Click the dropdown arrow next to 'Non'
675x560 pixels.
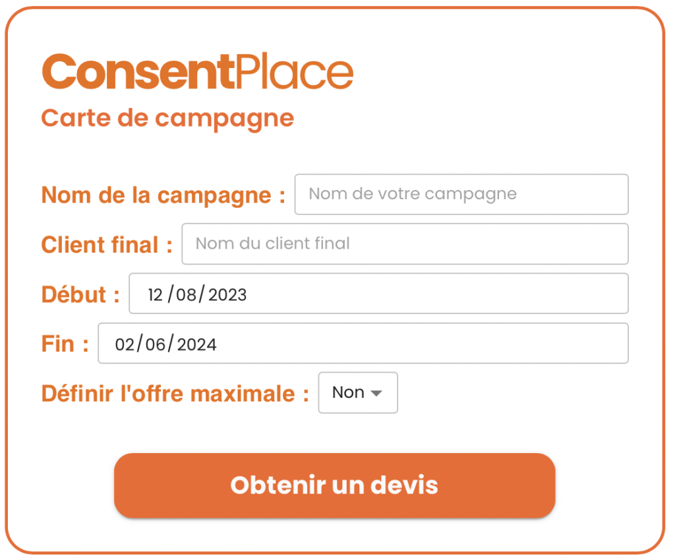click(376, 393)
